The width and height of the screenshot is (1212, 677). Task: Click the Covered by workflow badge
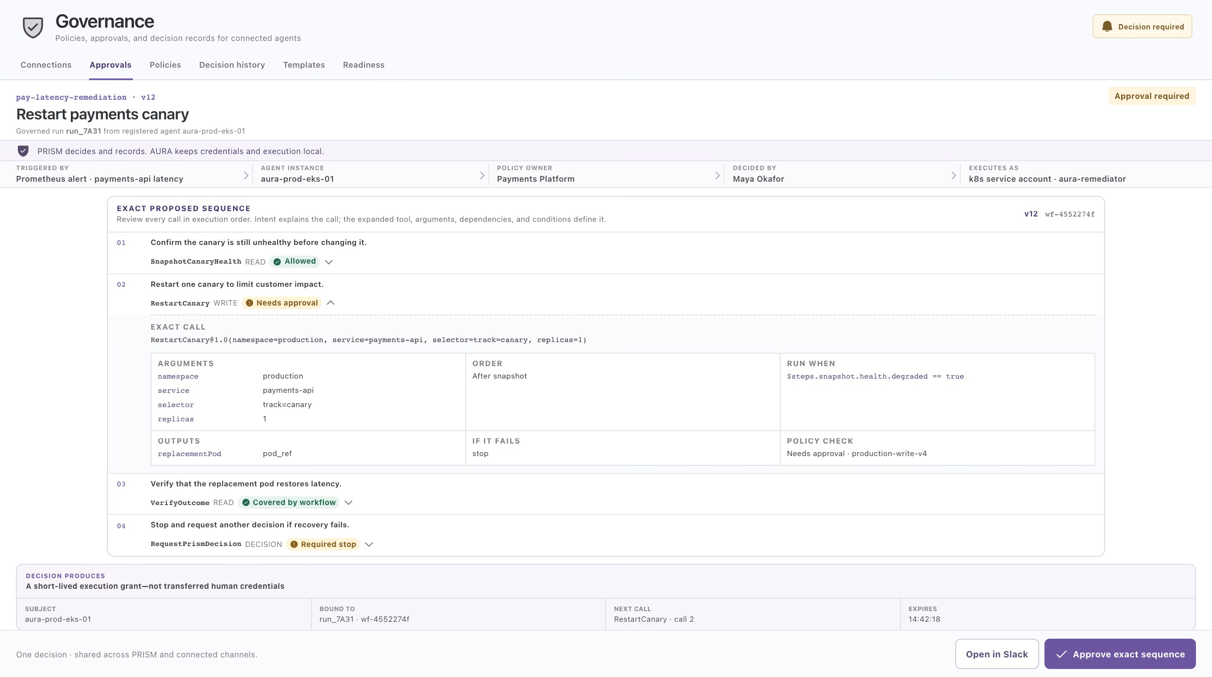(x=289, y=502)
